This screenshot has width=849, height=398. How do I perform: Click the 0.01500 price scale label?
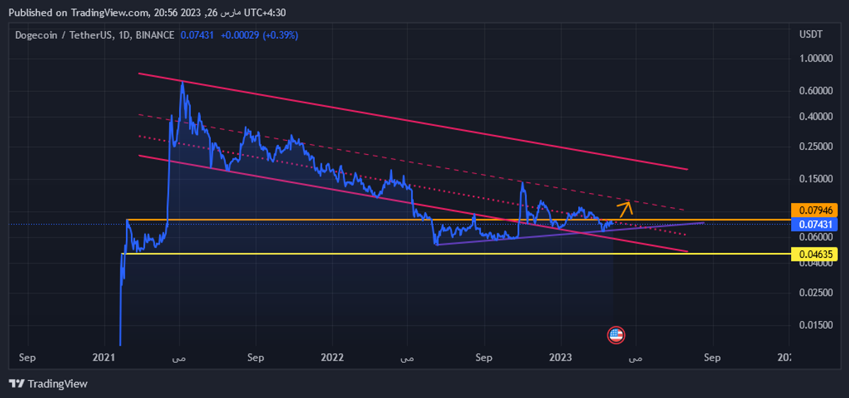click(816, 325)
